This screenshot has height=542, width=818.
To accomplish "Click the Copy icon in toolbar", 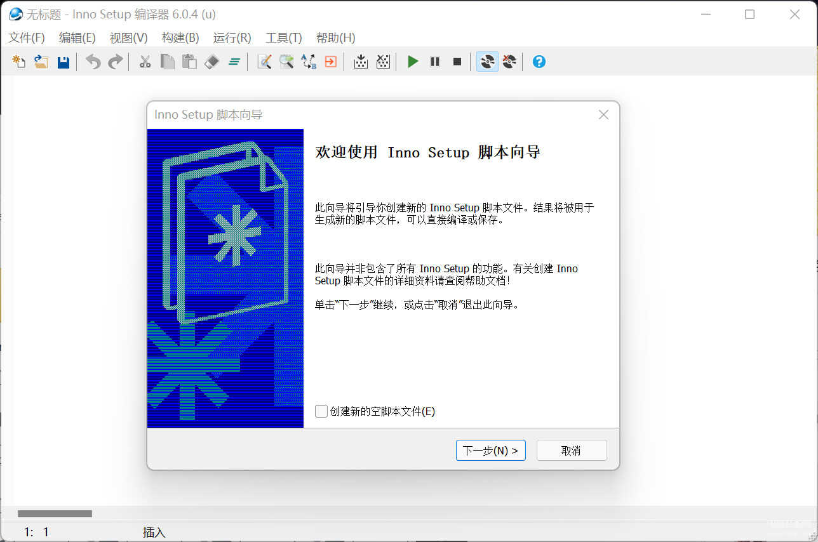I will (167, 62).
